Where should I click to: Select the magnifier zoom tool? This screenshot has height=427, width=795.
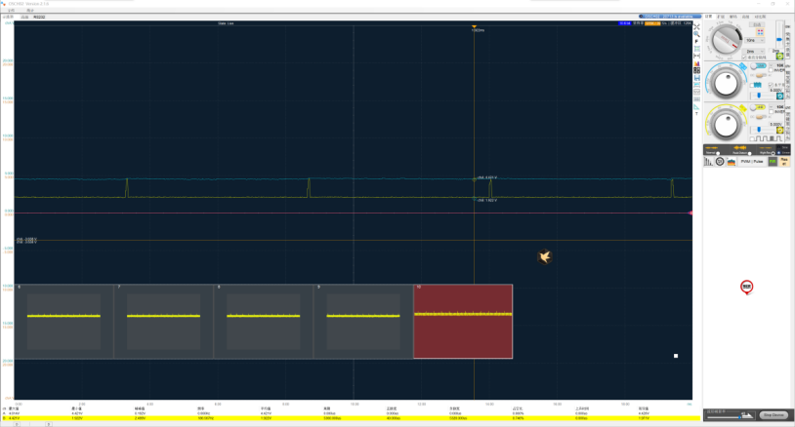[x=696, y=34]
